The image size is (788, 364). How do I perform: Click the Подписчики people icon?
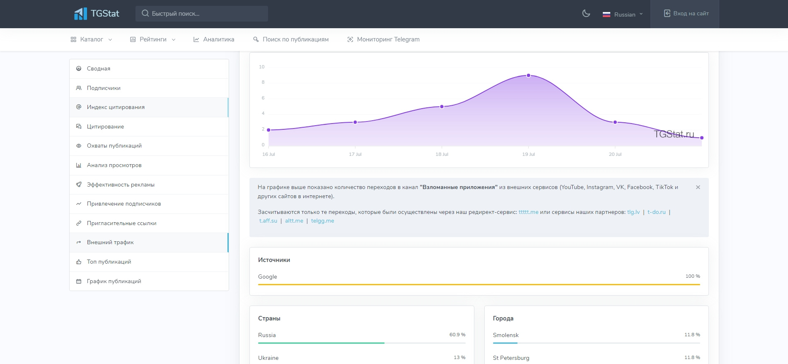[x=79, y=88]
